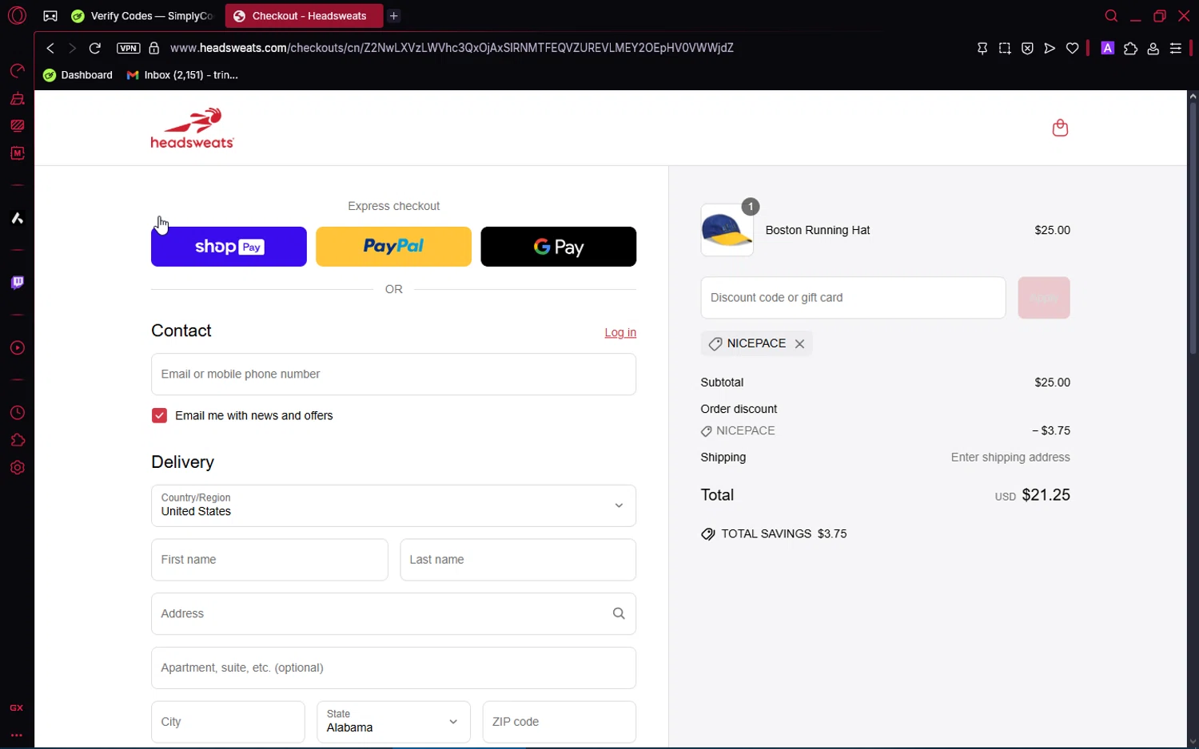Viewport: 1199px width, 749px height.
Task: Open Dashboard bookmark
Action: 78,75
